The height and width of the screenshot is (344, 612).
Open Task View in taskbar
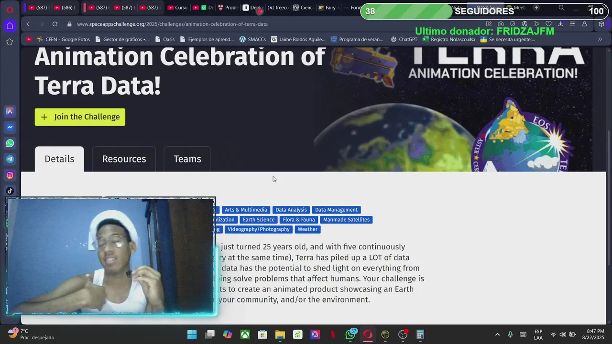click(209, 334)
